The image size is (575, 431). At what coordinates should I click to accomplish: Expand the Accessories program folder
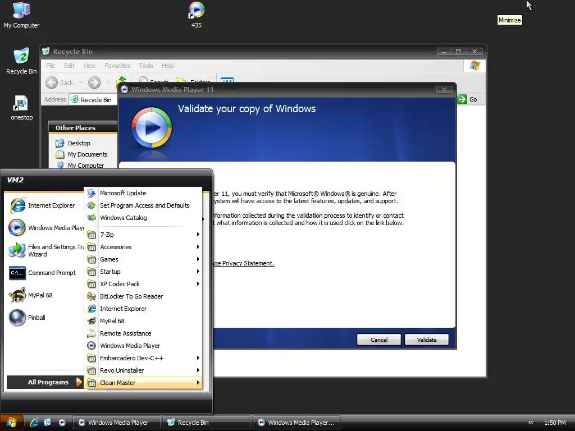coord(143,247)
